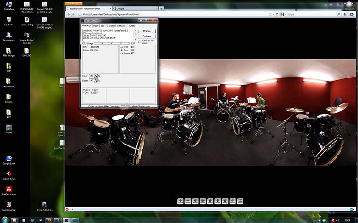Open the Windows Start menu
358x223 pixels.
pos(4,220)
